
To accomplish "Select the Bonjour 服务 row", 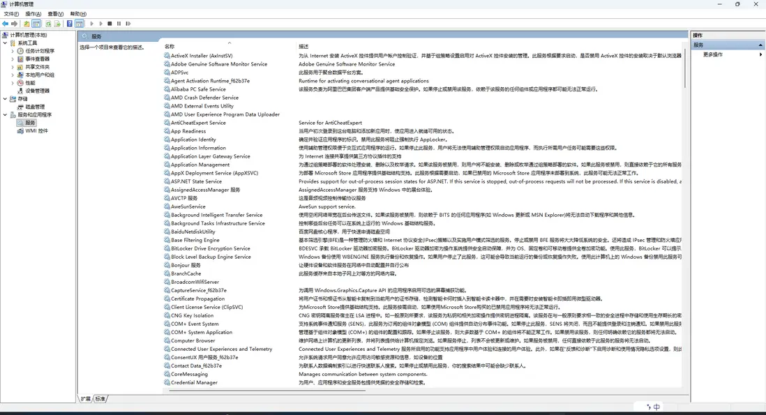I will point(423,265).
